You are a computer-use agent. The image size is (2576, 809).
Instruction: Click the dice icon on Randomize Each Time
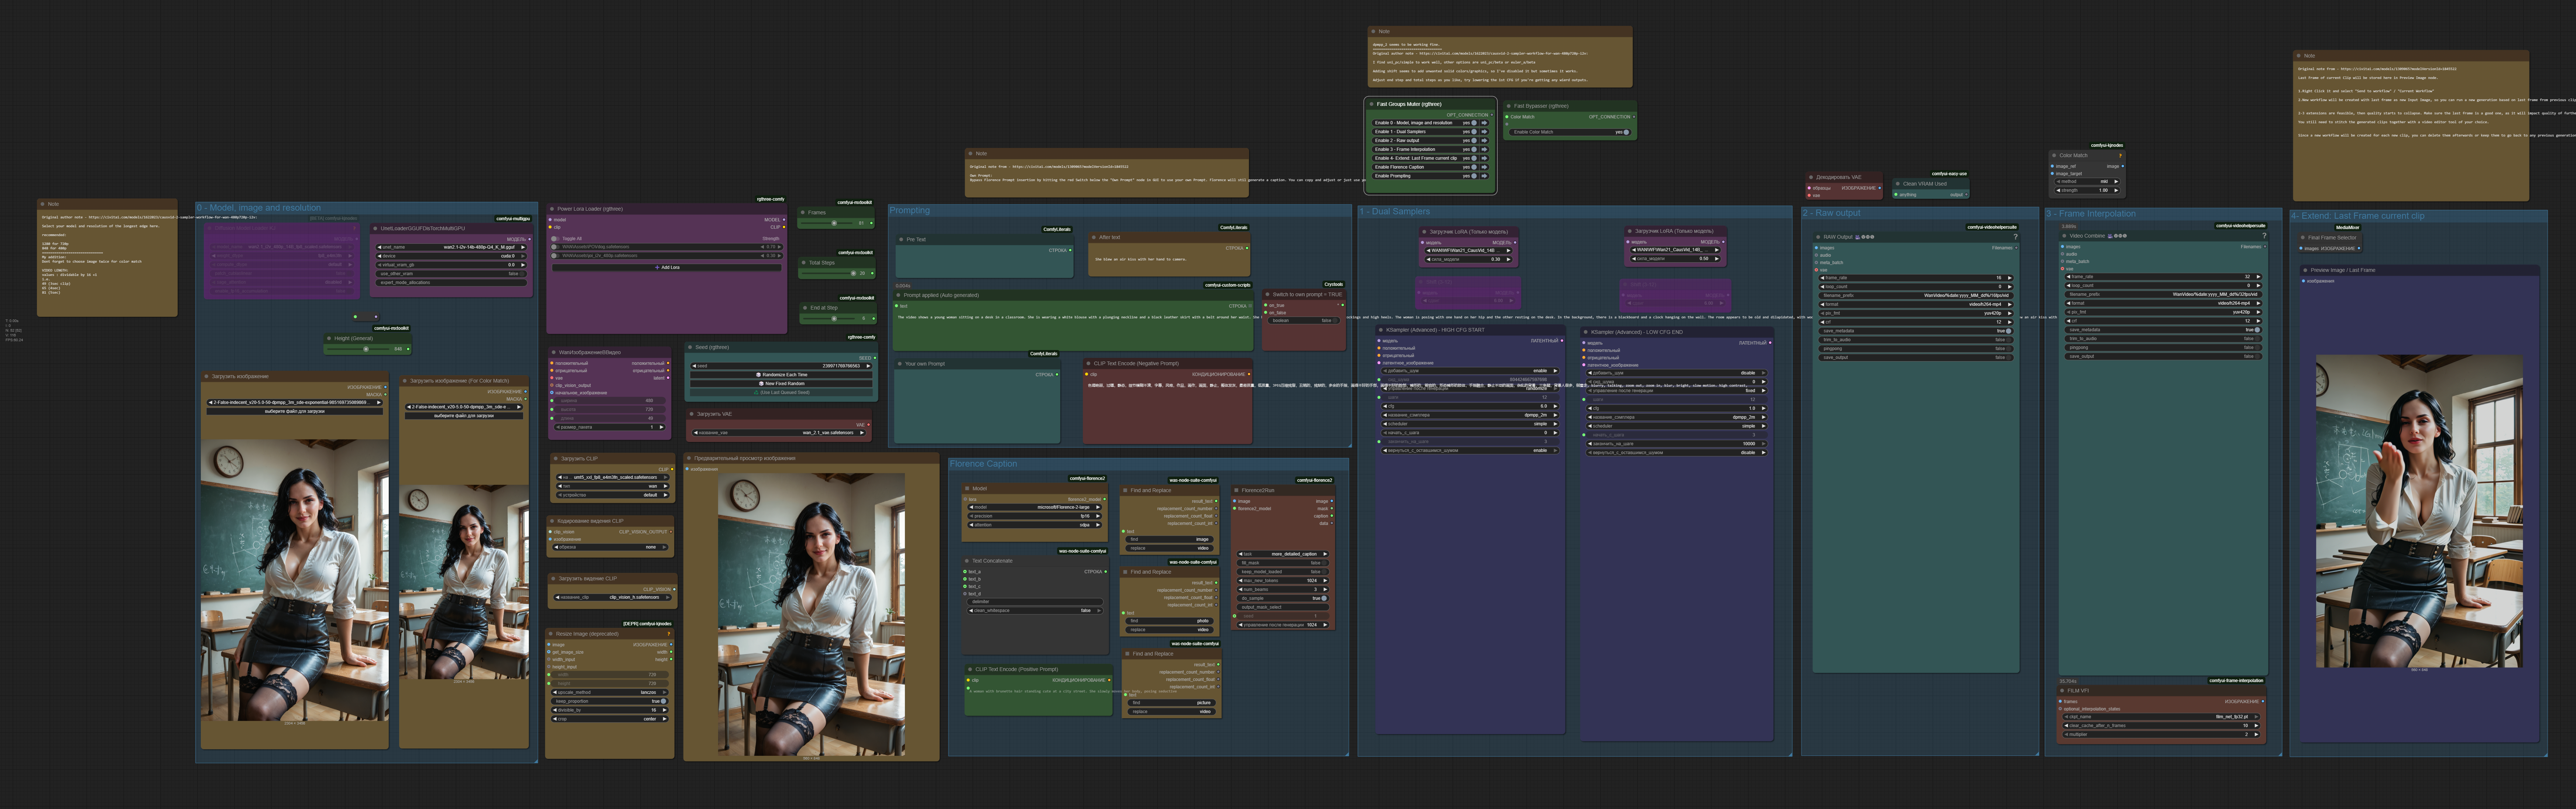point(758,374)
